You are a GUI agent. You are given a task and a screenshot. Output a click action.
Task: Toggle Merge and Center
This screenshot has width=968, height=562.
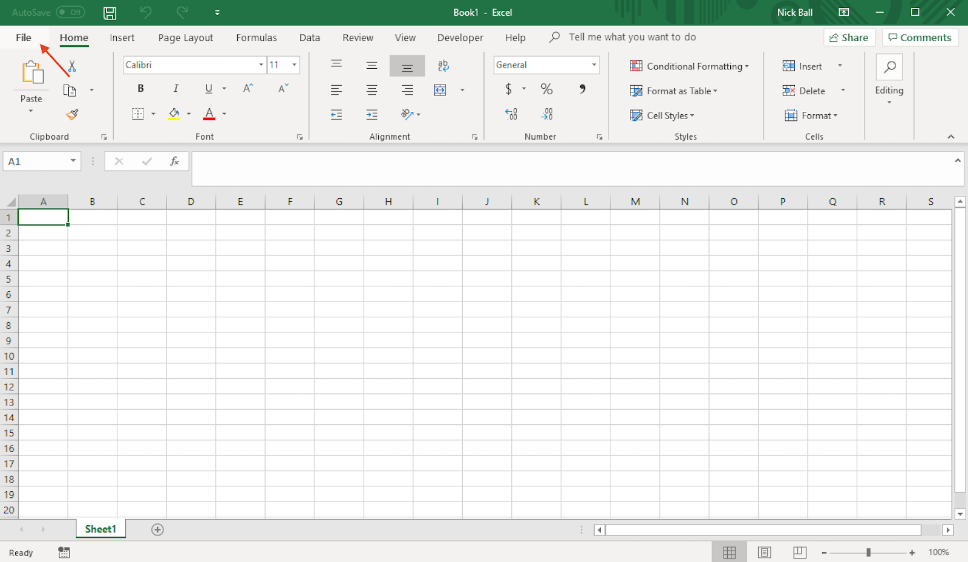tap(440, 89)
